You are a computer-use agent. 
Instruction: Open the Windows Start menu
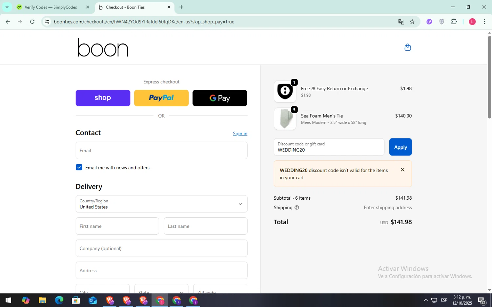(9, 300)
